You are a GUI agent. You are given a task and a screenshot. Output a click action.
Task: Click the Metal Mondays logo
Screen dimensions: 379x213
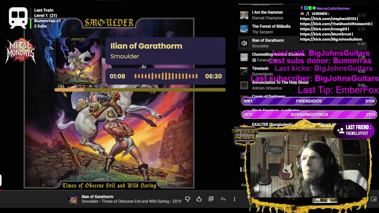[x=20, y=51]
